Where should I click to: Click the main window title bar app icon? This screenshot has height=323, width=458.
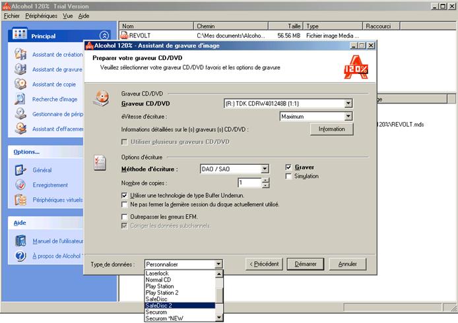click(x=6, y=6)
